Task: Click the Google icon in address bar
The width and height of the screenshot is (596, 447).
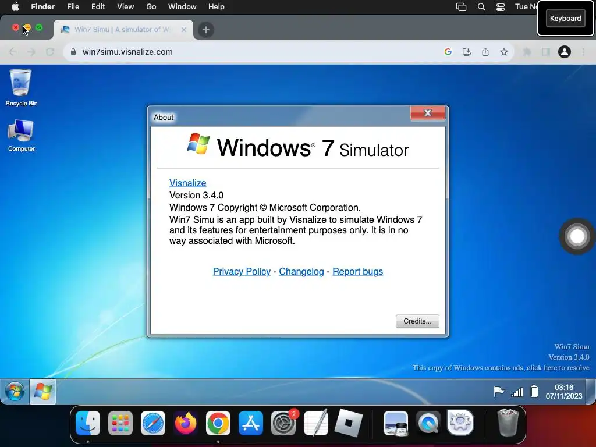Action: click(x=448, y=52)
